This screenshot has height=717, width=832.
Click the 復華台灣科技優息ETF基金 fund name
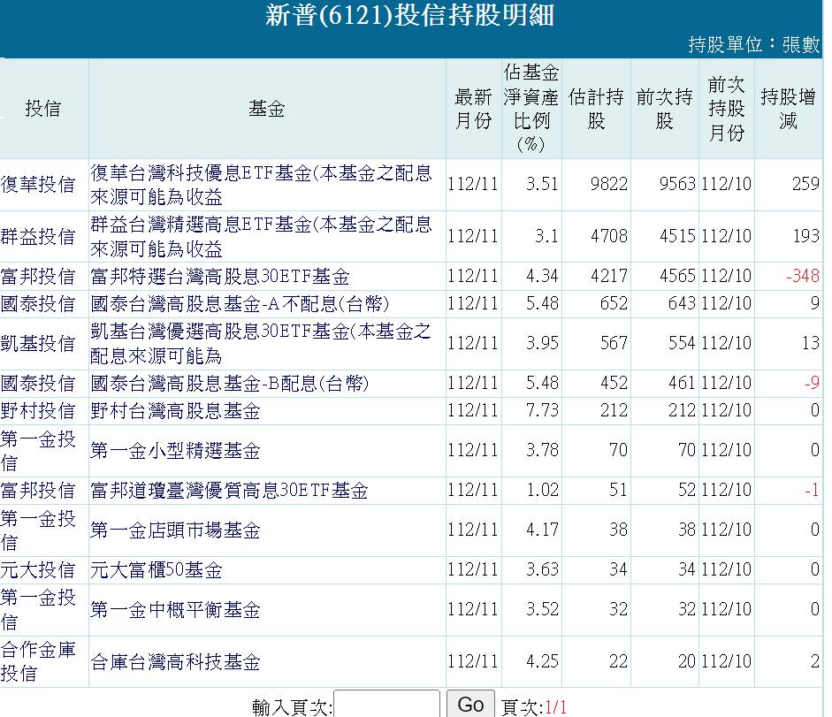point(261,185)
